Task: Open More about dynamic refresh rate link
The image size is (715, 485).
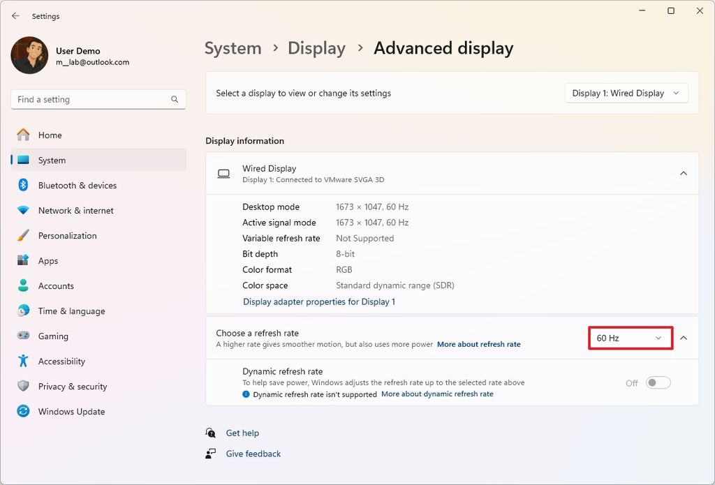Action: click(x=437, y=394)
